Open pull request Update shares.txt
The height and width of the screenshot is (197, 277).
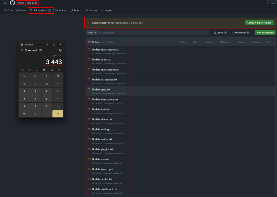tap(102, 119)
